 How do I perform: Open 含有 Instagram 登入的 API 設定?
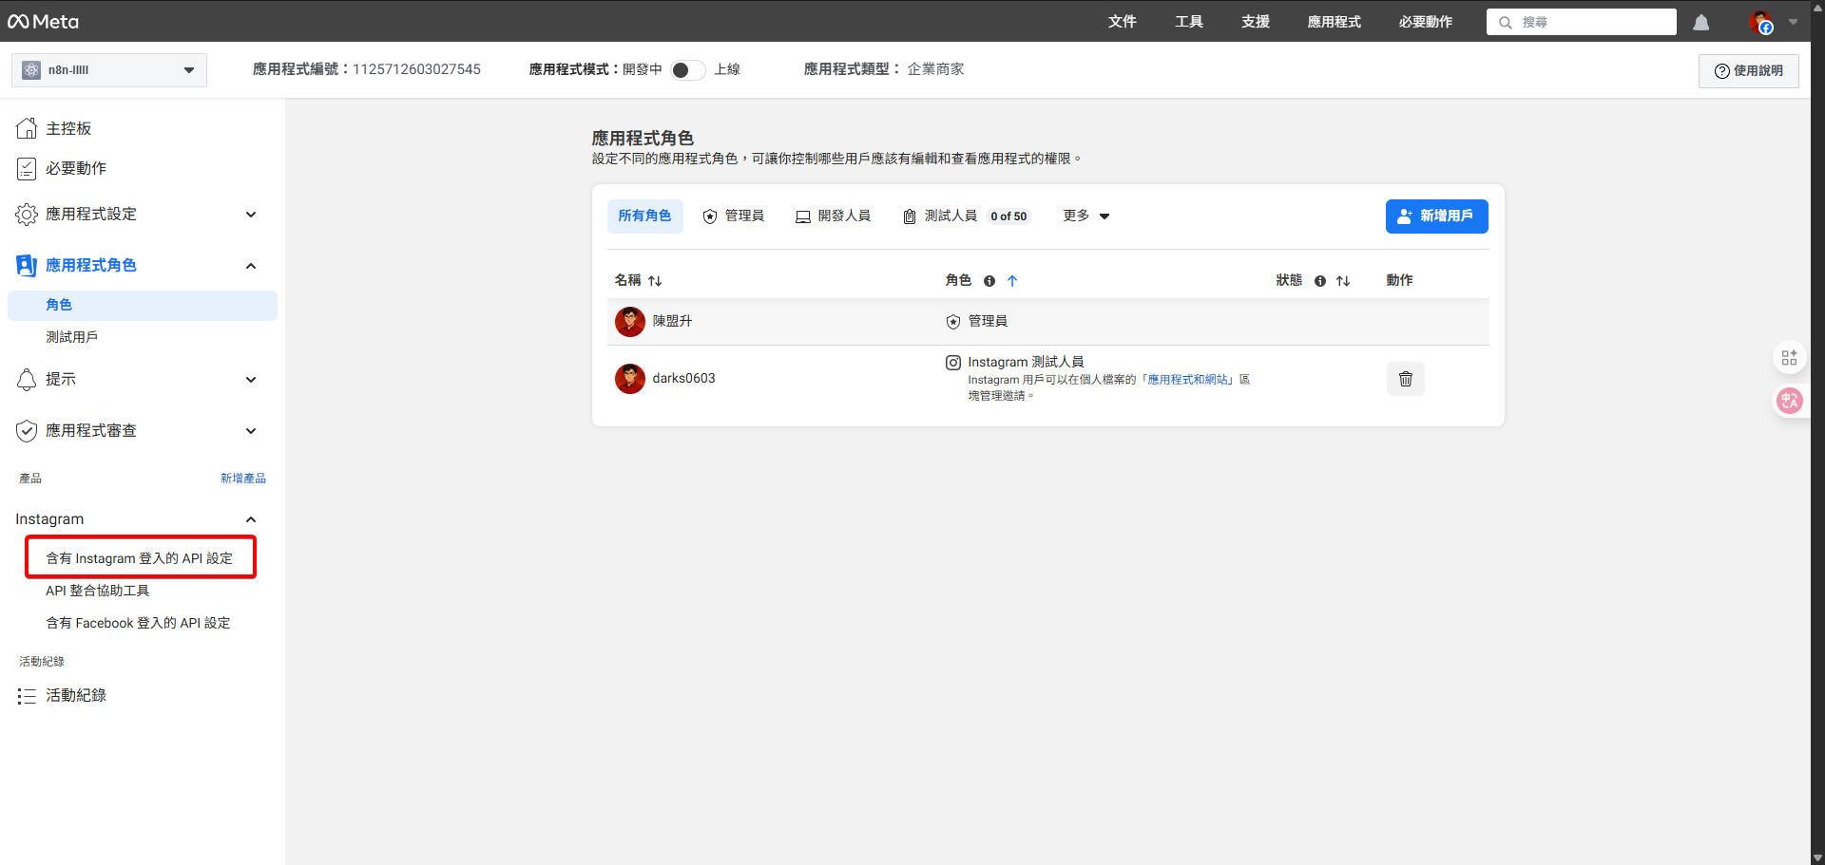point(140,557)
